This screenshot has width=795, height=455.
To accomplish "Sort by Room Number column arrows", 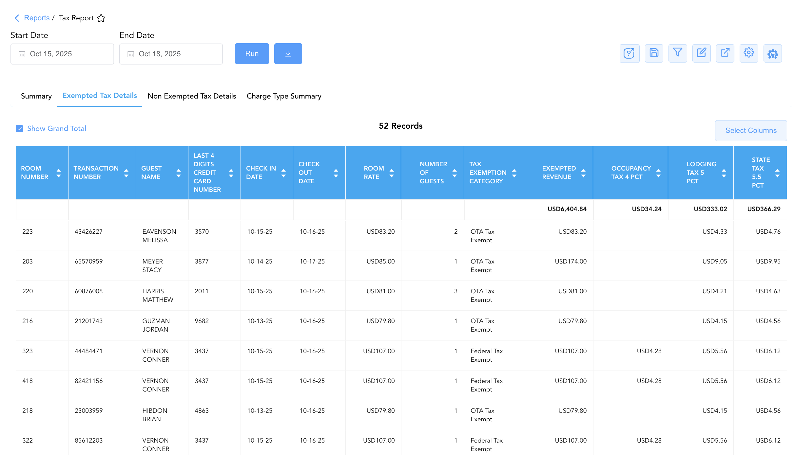I will point(59,173).
